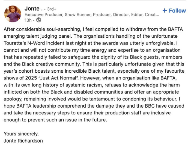Click the signature "Jonte Richardson"

click(x=23, y=141)
